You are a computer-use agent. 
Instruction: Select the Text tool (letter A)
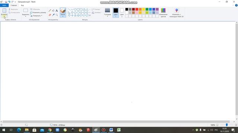point(57,11)
